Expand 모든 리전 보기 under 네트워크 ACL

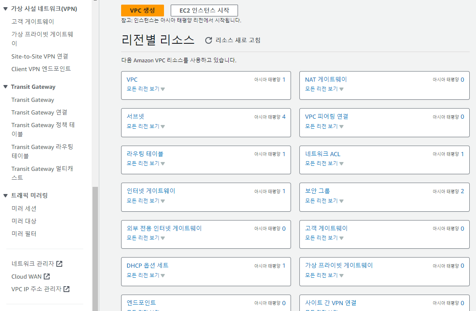pyautogui.click(x=324, y=163)
